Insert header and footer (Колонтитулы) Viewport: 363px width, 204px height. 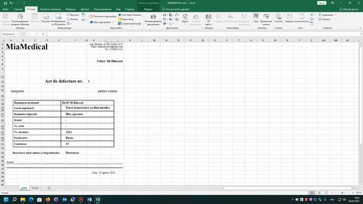click(302, 18)
